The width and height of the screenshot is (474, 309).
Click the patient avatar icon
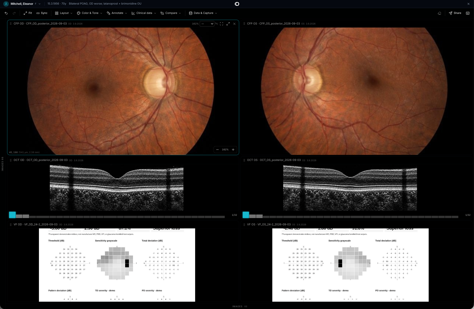(x=6, y=4)
